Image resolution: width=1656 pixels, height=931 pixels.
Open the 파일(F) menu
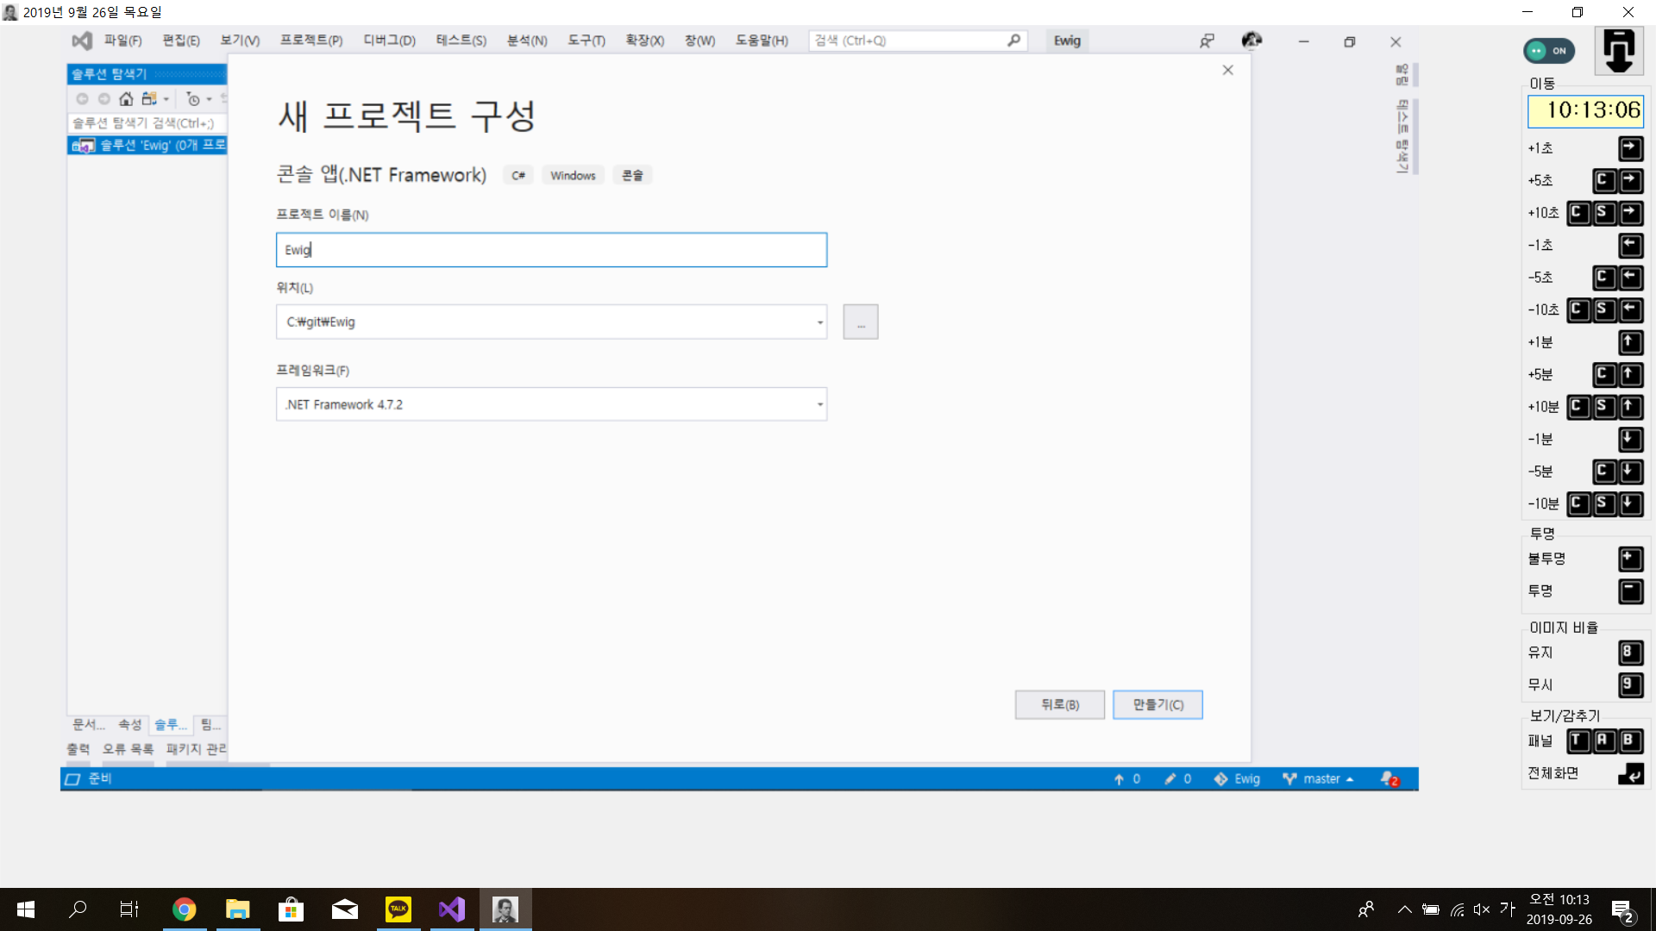(122, 41)
